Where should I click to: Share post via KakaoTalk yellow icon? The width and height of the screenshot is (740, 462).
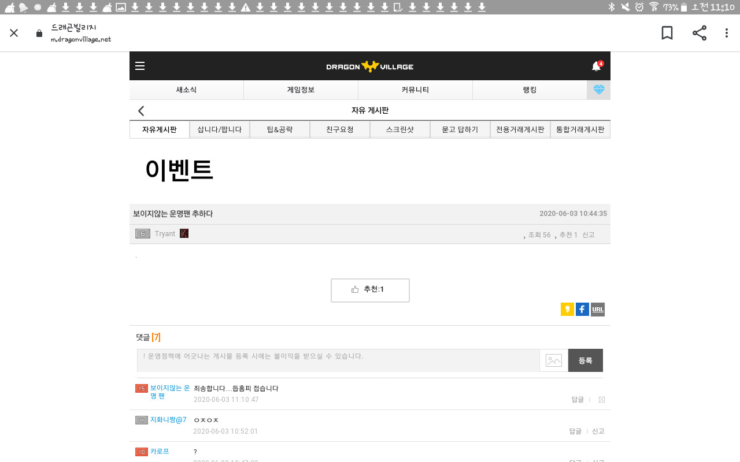[567, 310]
